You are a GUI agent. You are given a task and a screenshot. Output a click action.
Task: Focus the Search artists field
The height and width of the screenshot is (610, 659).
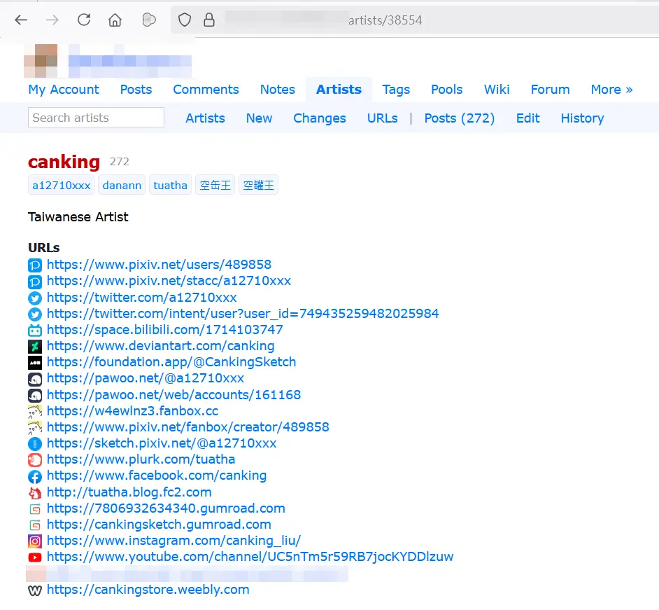[96, 118]
